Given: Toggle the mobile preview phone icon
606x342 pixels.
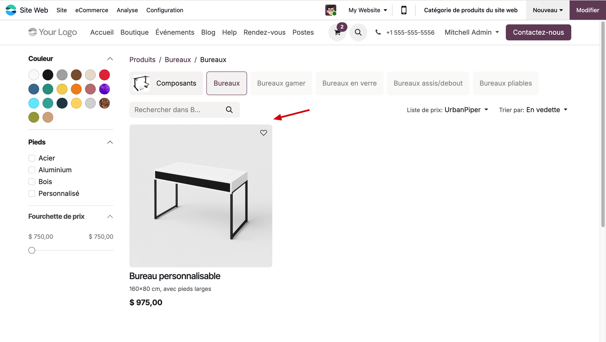Looking at the screenshot, I should pyautogui.click(x=404, y=10).
